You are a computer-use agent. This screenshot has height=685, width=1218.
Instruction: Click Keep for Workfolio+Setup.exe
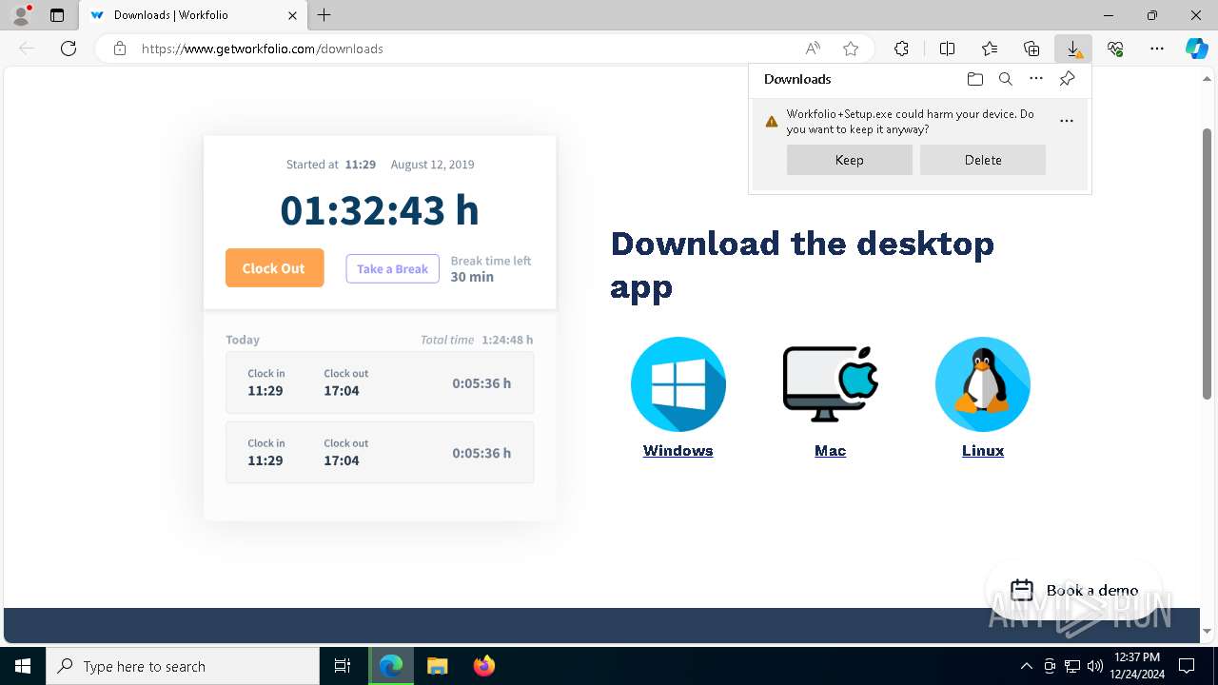pyautogui.click(x=850, y=160)
